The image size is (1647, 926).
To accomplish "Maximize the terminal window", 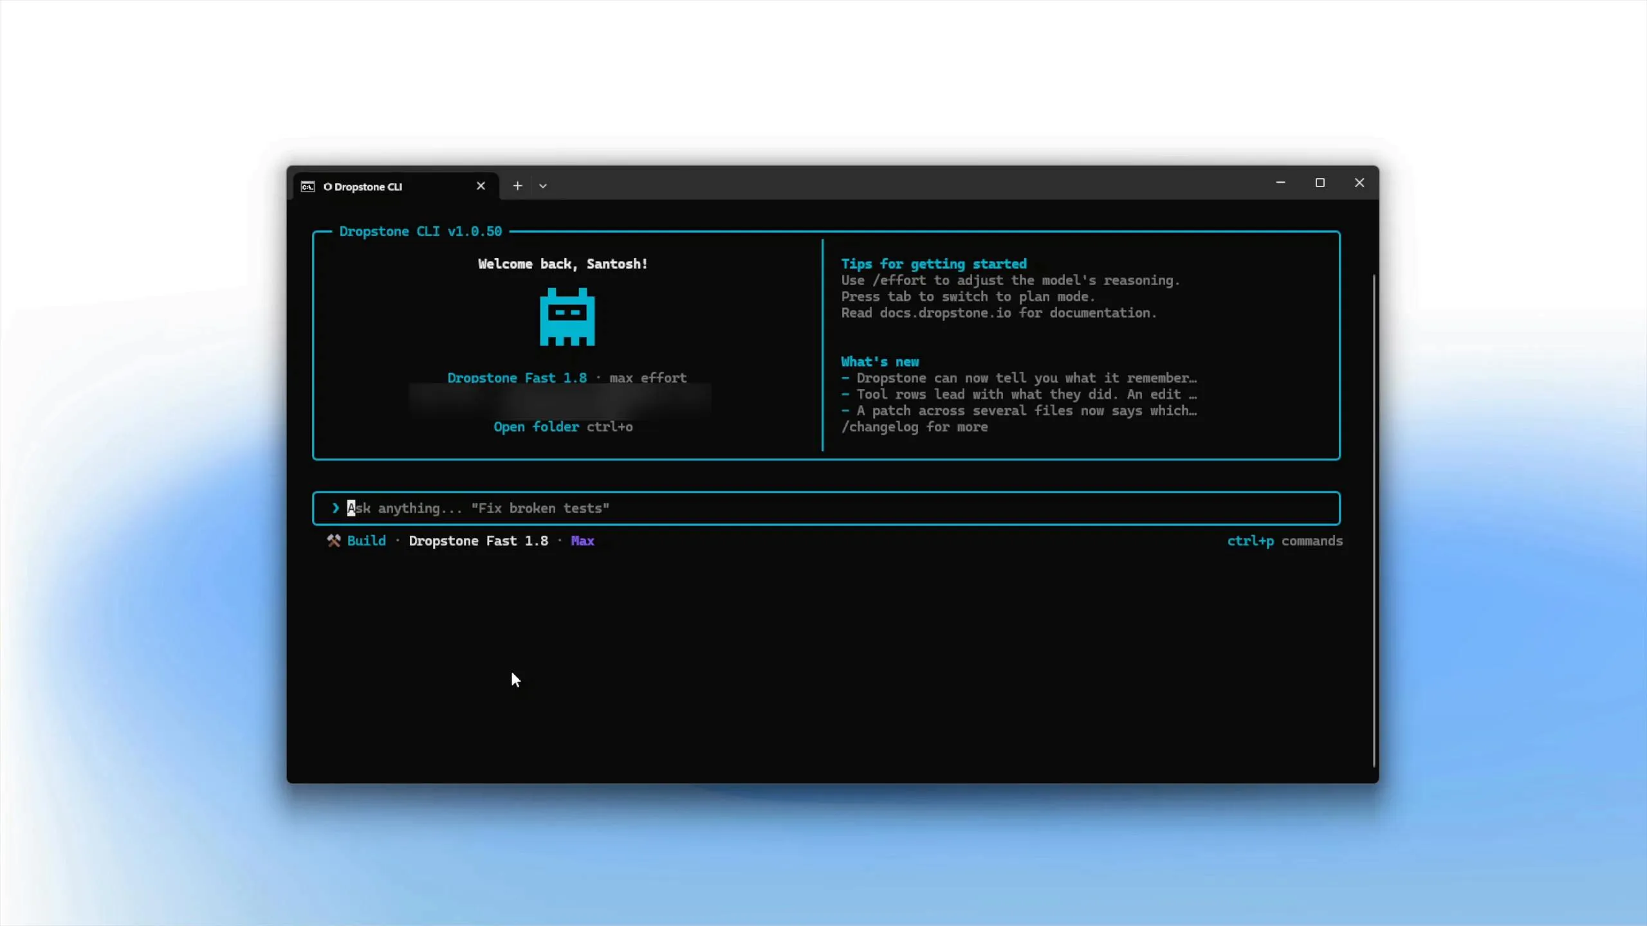I will (x=1320, y=183).
